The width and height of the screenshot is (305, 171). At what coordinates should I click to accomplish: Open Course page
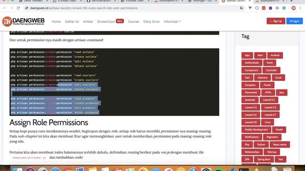(x=133, y=21)
